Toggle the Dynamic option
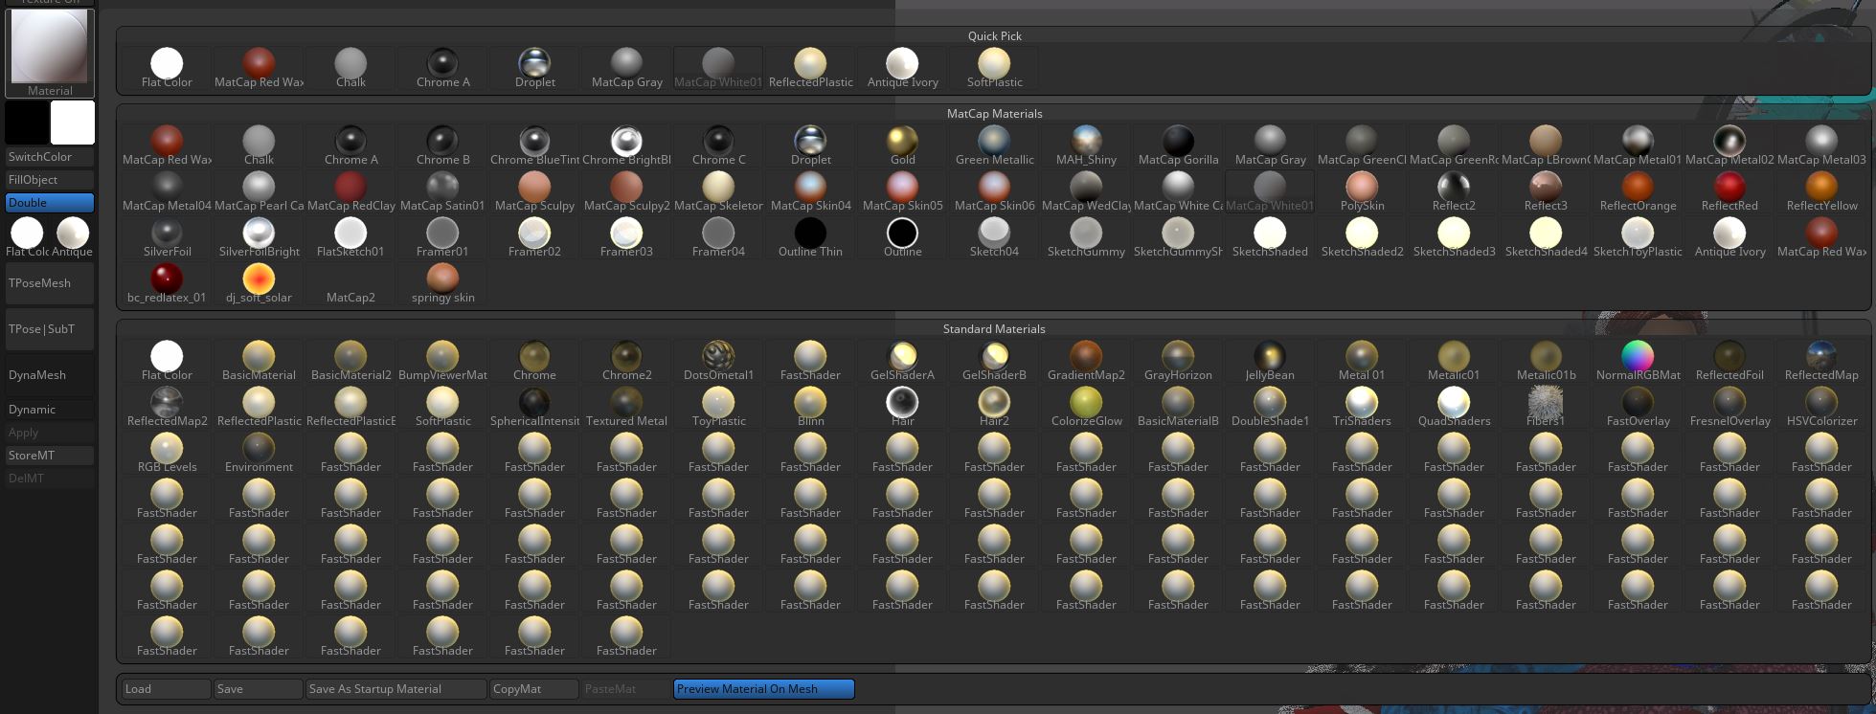The image size is (1876, 714). (x=50, y=410)
